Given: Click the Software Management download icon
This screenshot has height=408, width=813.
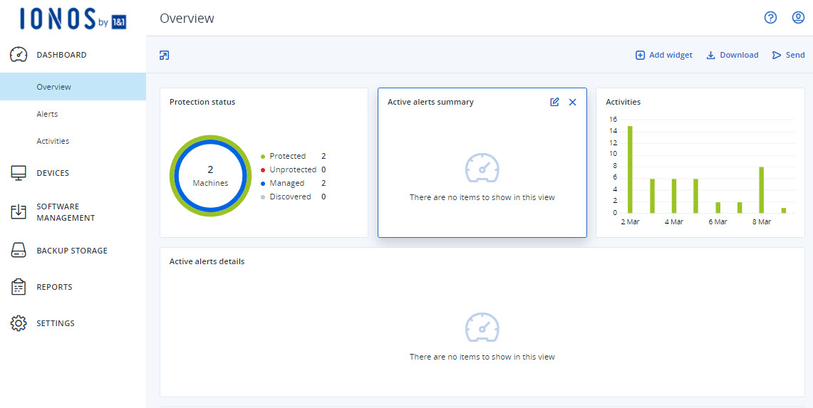Looking at the screenshot, I should pos(19,212).
